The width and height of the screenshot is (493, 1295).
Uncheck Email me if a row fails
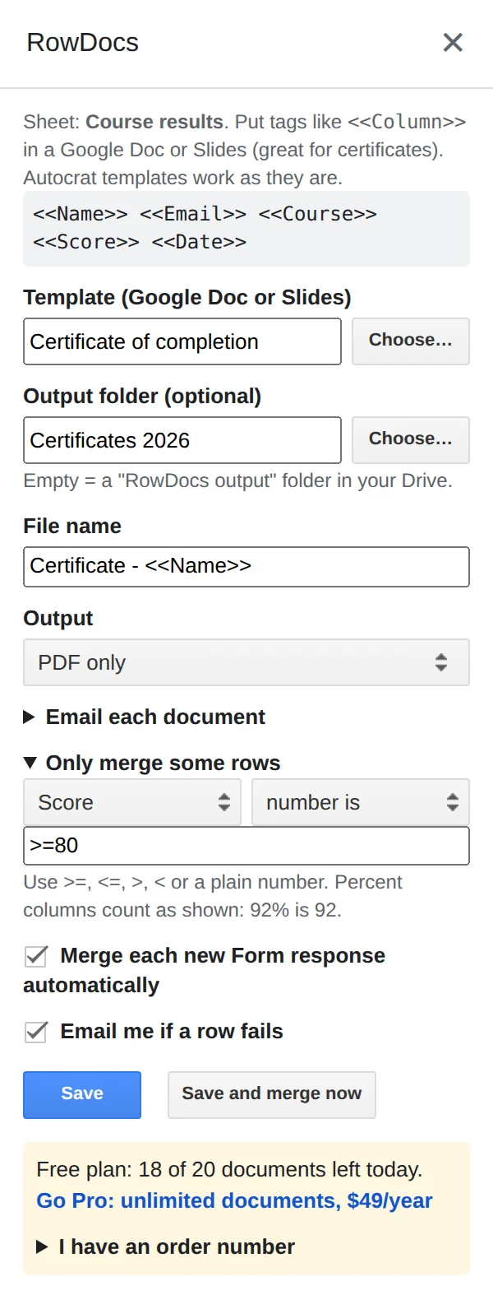[36, 1032]
